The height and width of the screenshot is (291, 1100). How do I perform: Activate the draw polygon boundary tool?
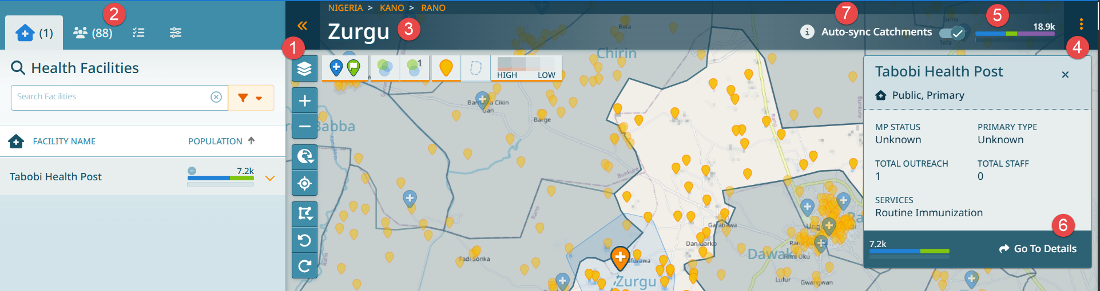pos(304,214)
